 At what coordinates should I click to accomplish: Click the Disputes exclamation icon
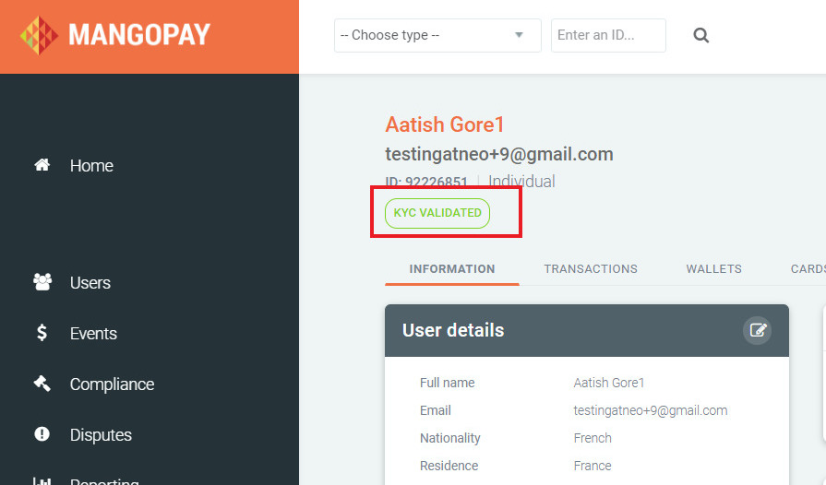point(42,434)
